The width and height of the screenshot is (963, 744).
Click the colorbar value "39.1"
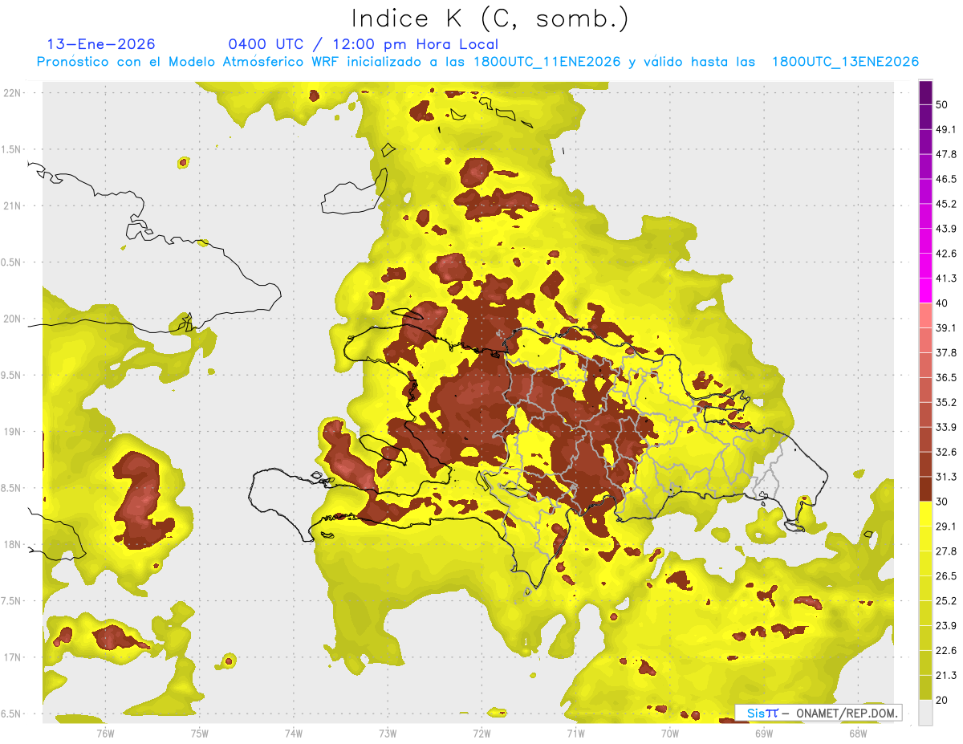(x=946, y=328)
